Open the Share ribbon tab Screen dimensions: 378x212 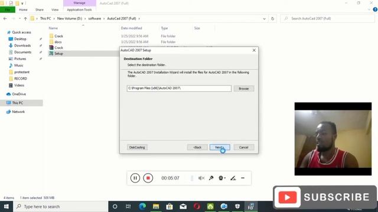[x=40, y=9]
